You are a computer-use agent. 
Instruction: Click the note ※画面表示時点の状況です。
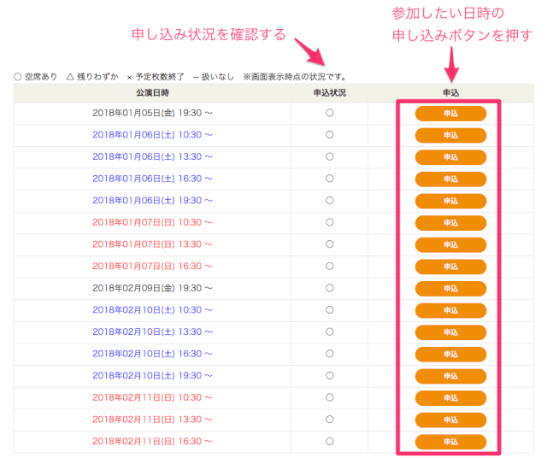coord(294,77)
